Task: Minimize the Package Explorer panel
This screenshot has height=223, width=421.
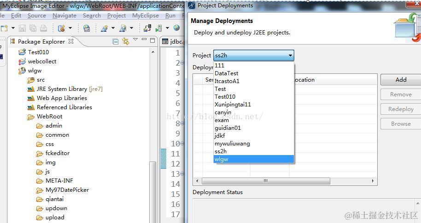Action: point(144,39)
